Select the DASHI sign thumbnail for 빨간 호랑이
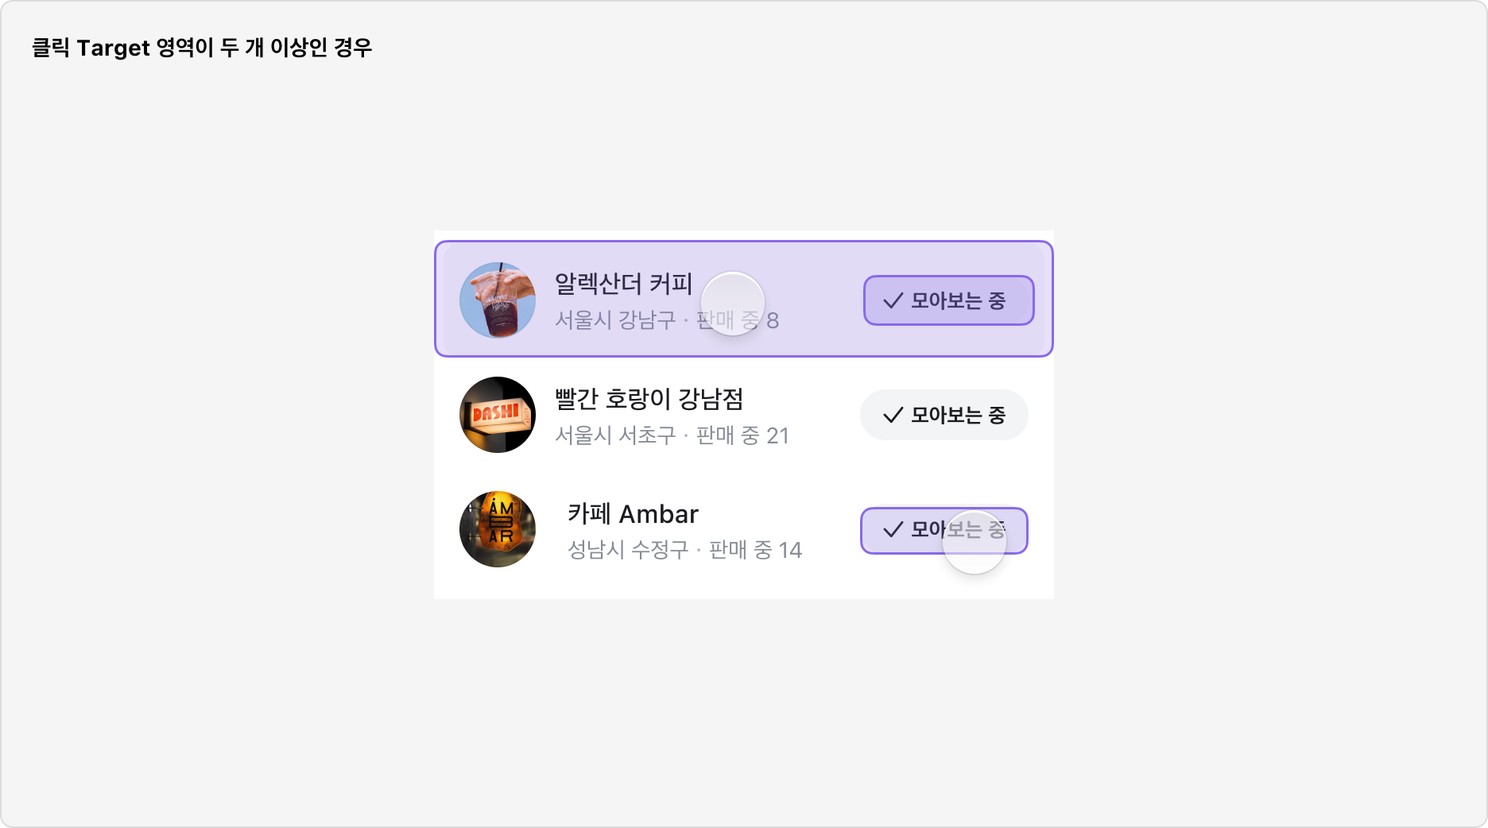1488x828 pixels. pos(497,414)
